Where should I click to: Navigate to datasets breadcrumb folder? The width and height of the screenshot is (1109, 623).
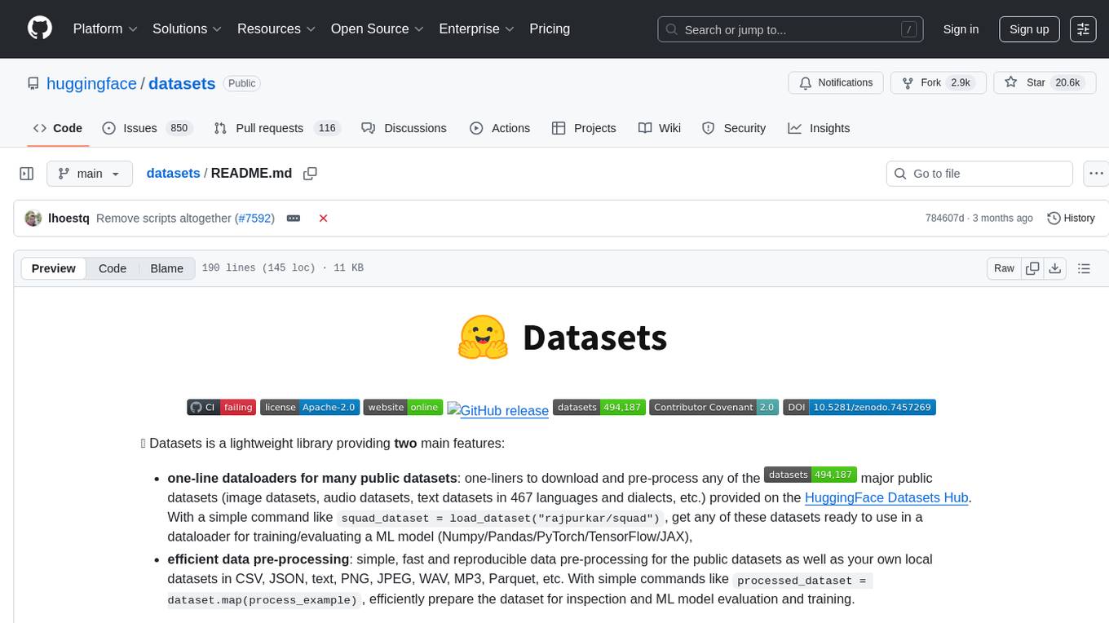coord(173,173)
